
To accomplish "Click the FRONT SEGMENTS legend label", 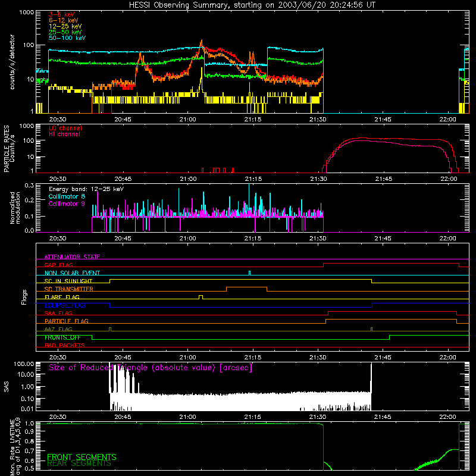I will [82, 457].
